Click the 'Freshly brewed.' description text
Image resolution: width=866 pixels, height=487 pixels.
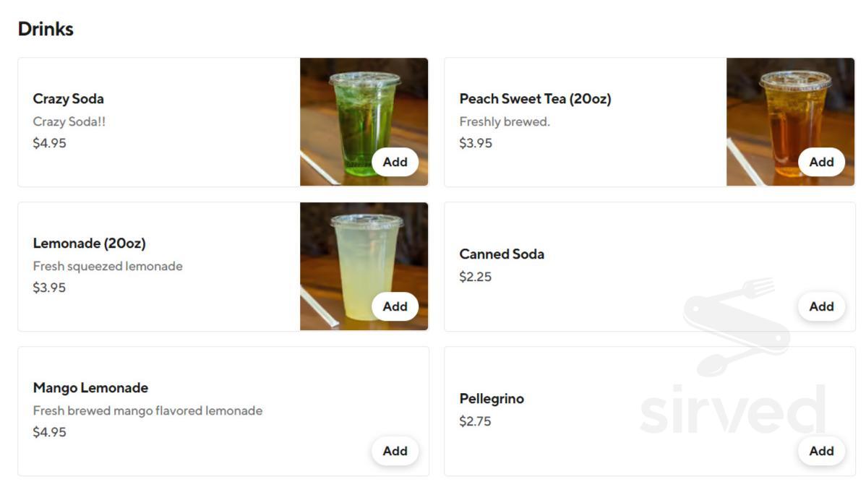[505, 121]
